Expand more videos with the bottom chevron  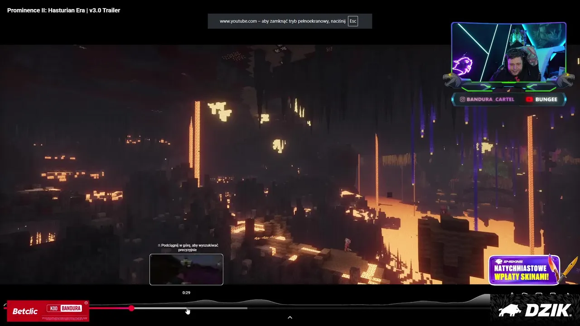pyautogui.click(x=290, y=317)
